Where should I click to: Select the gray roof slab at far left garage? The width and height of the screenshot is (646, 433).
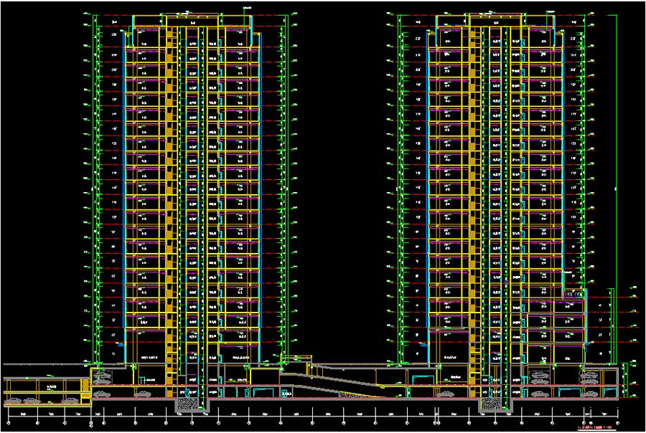(x=43, y=378)
